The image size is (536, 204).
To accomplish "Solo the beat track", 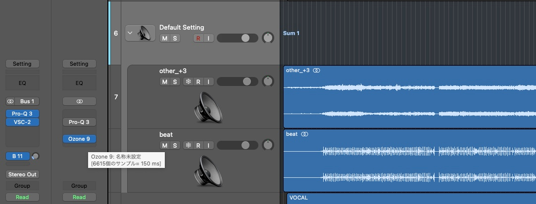I will coord(175,145).
